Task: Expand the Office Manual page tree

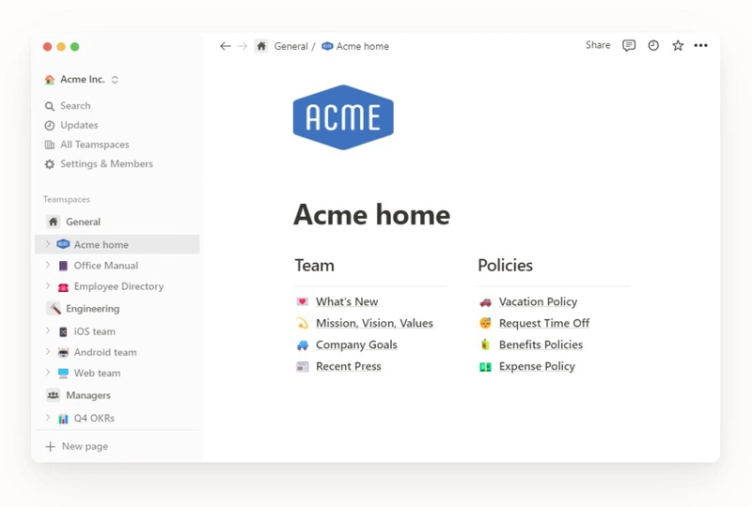Action: point(48,265)
